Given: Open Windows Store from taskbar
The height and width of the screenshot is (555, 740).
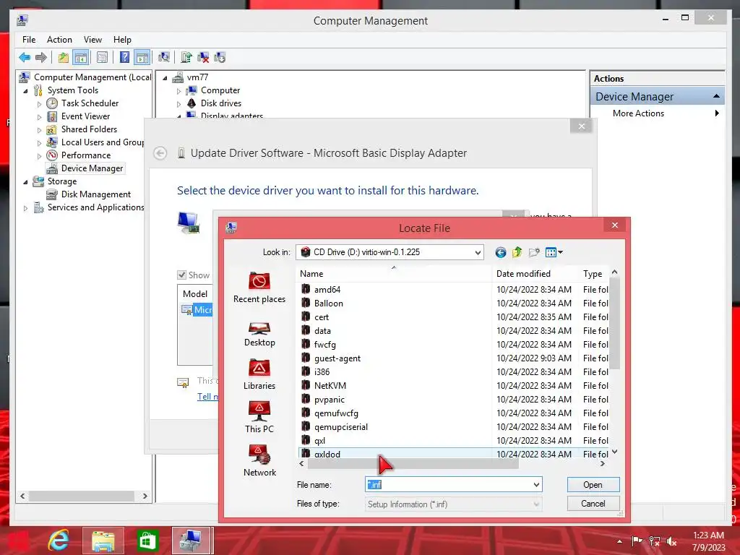Looking at the screenshot, I should [147, 540].
